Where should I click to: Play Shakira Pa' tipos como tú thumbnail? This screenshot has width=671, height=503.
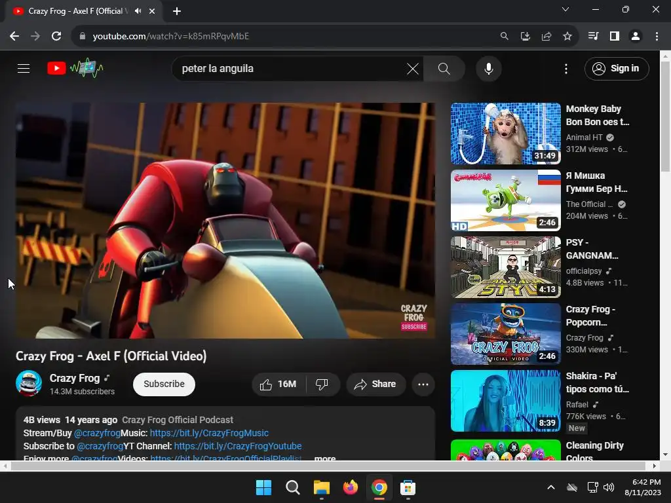[505, 400]
